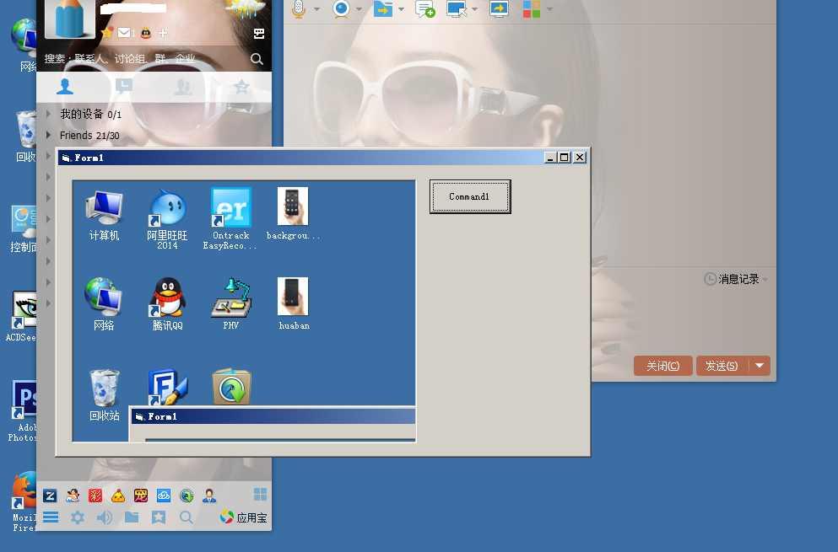Image resolution: width=838 pixels, height=552 pixels.
Task: Click the send file folder icon
Action: tap(383, 9)
